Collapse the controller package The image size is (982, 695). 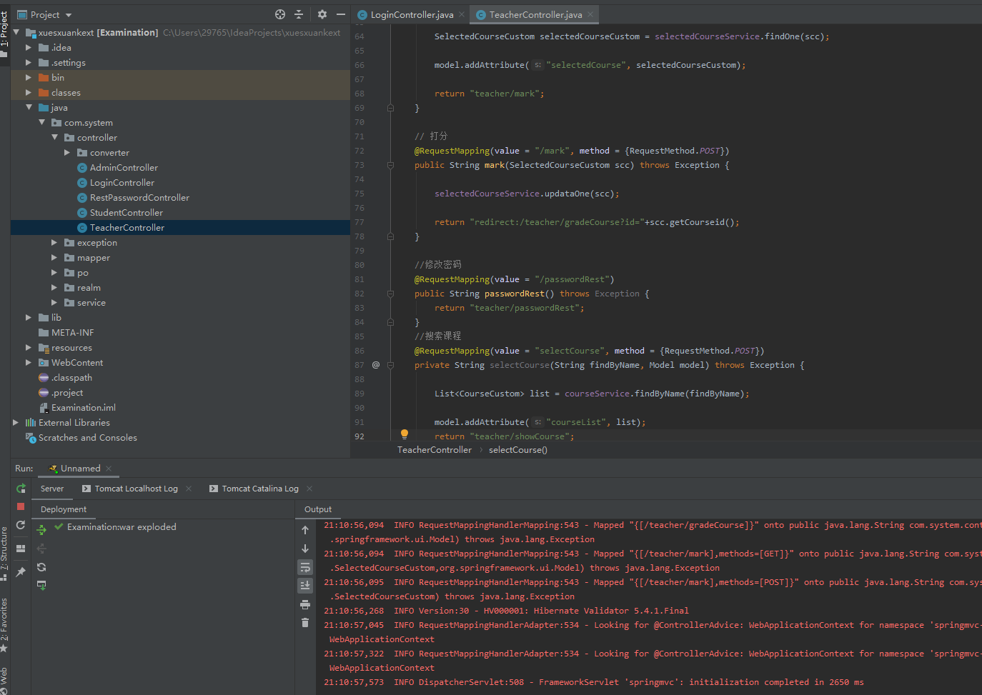tap(55, 138)
